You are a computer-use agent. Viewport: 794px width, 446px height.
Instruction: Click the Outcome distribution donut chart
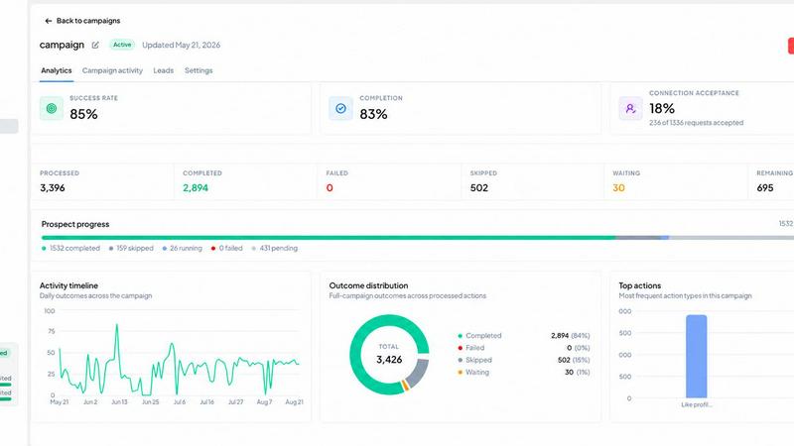(x=389, y=355)
